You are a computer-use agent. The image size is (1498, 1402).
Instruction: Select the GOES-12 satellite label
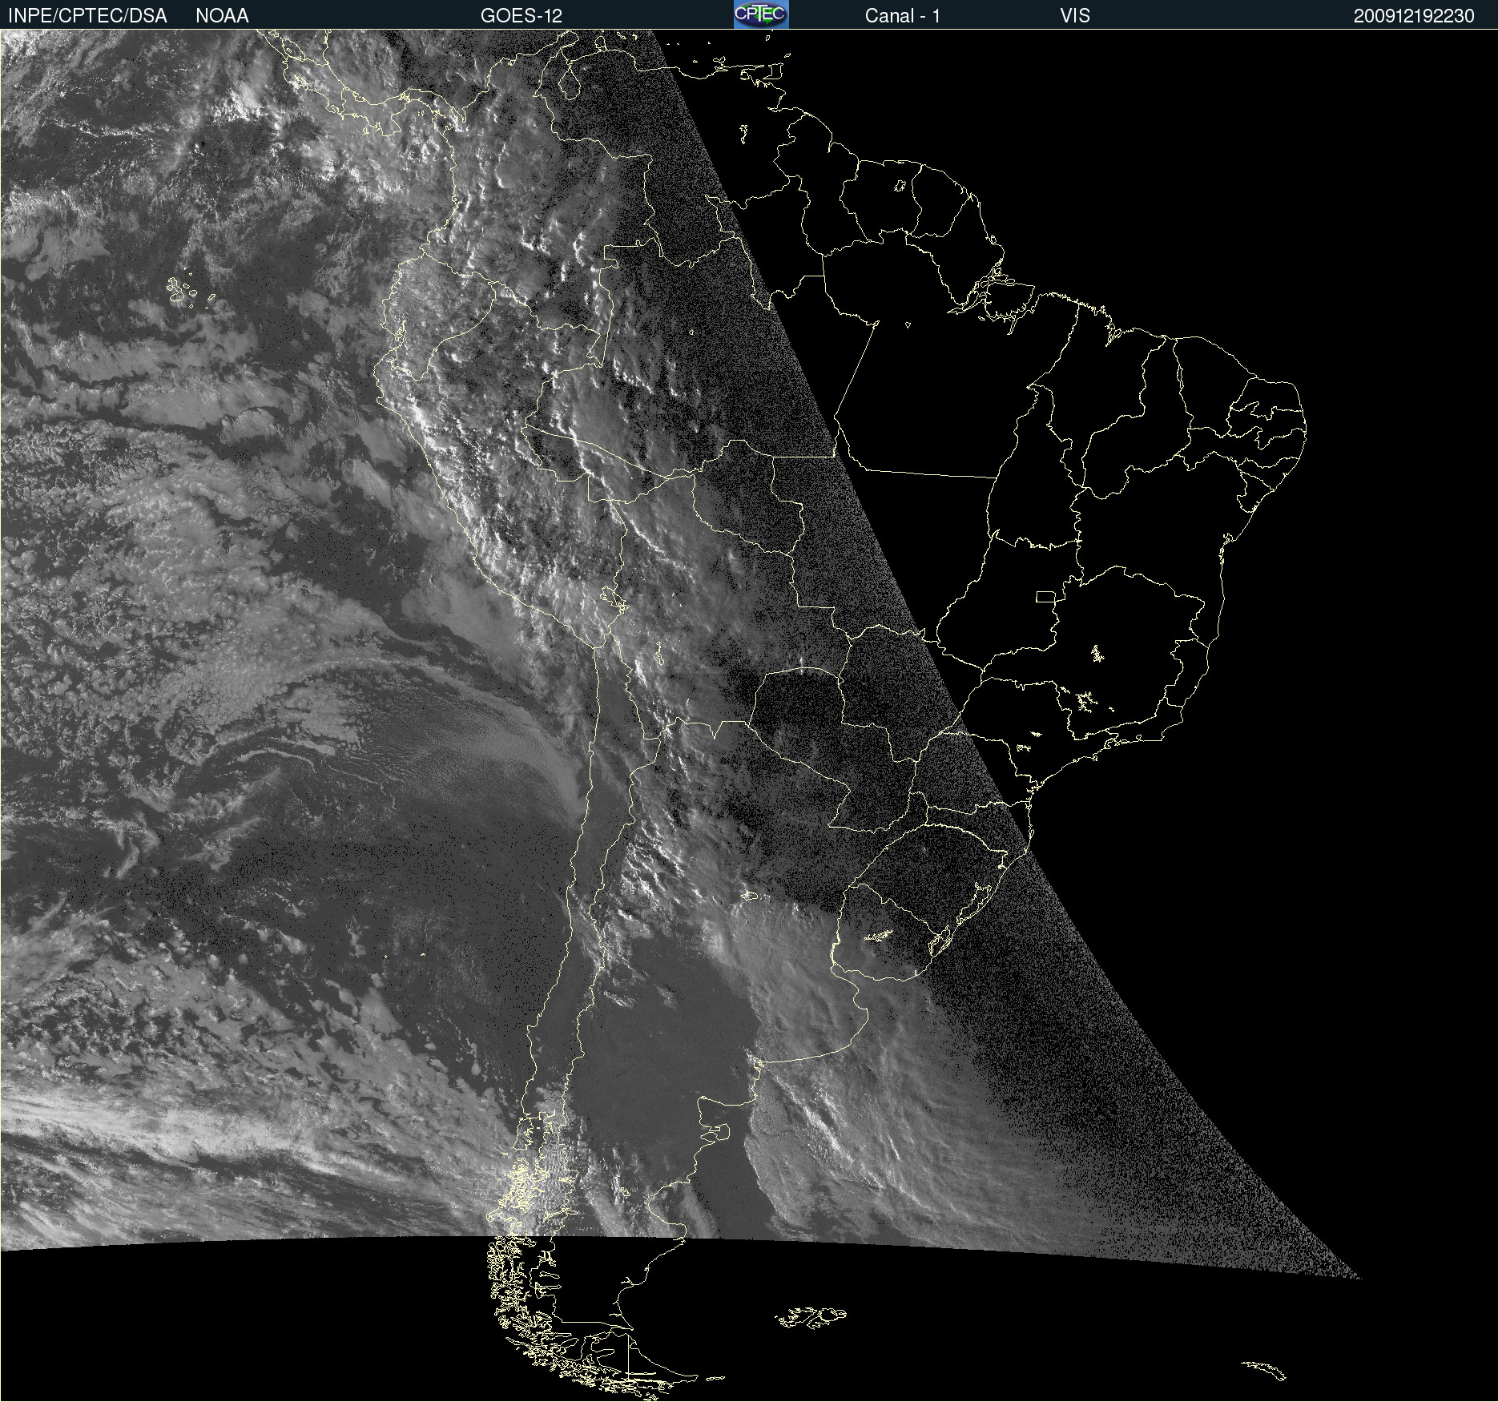tap(521, 15)
